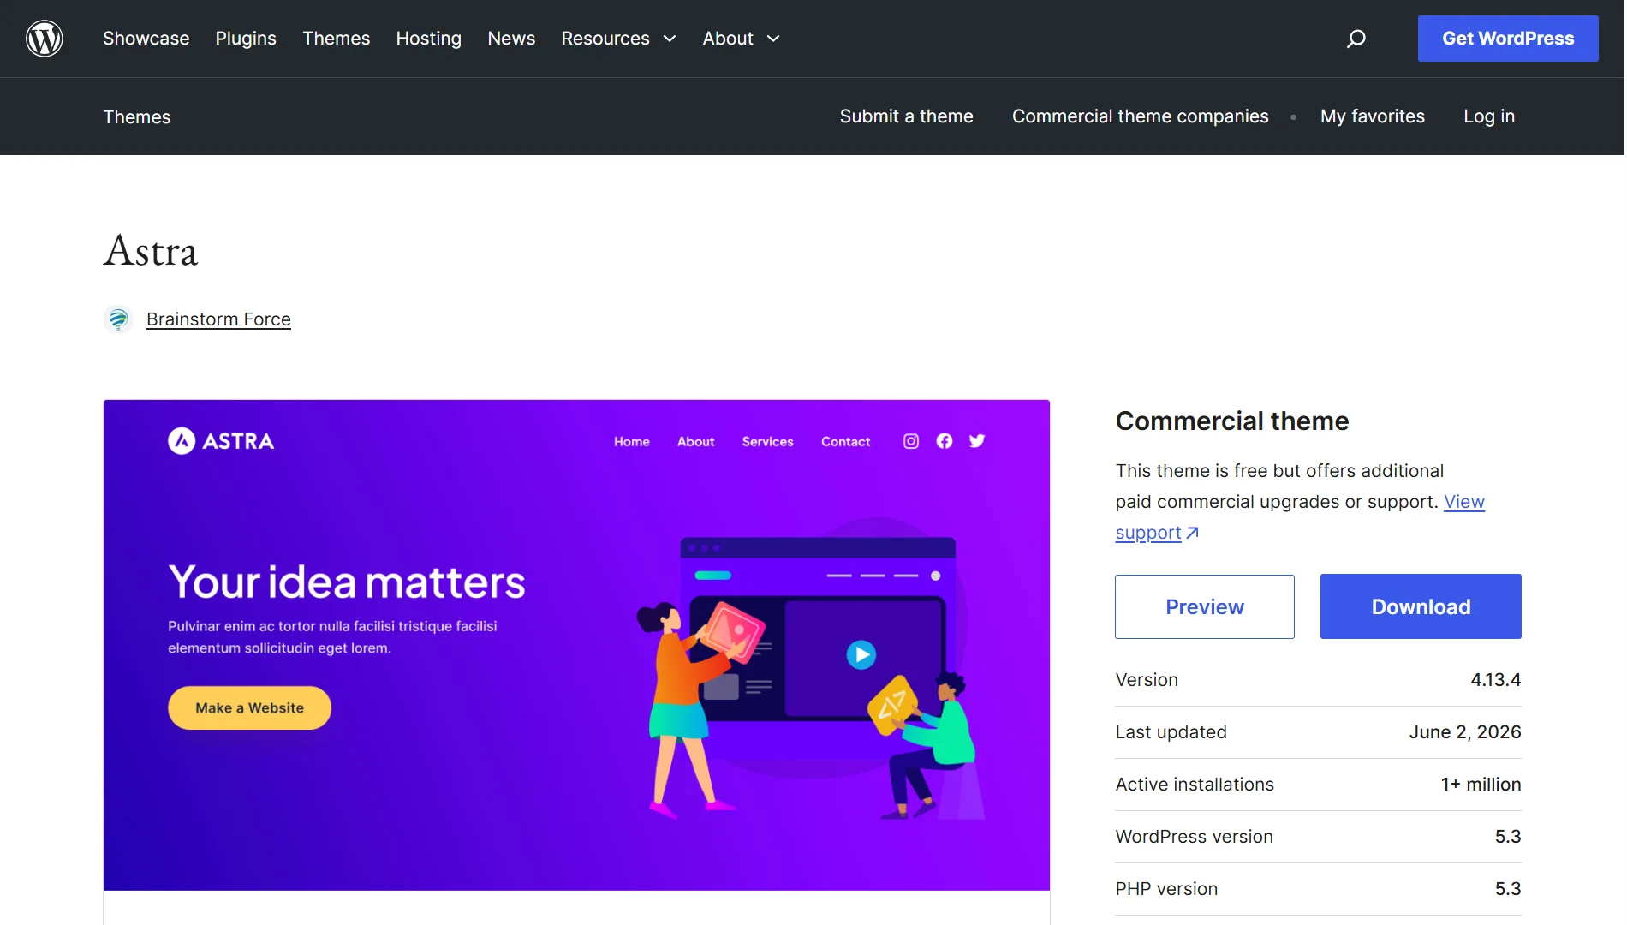Open Showcase in the top navigation
The width and height of the screenshot is (1627, 925).
[x=146, y=39]
